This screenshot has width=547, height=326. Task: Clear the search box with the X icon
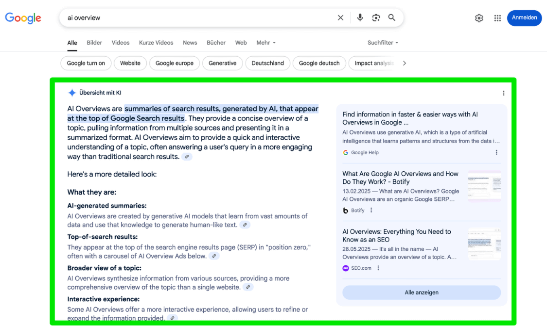pyautogui.click(x=340, y=18)
